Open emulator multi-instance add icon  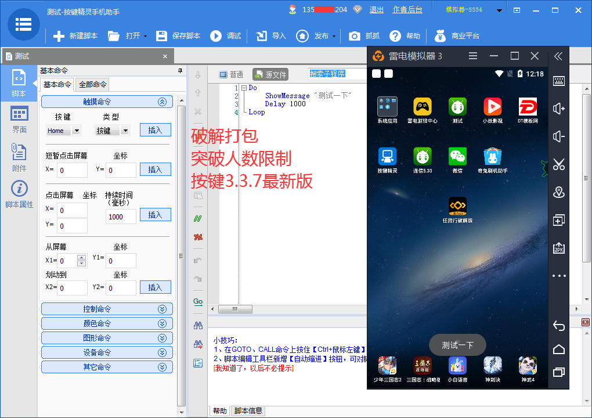coord(559,220)
